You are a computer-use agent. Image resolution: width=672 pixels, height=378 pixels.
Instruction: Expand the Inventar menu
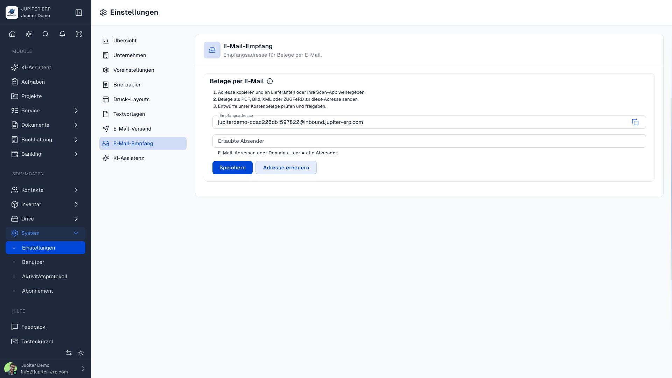[x=45, y=204]
